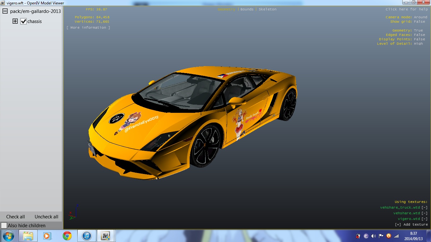Click Add texture link

point(411,225)
